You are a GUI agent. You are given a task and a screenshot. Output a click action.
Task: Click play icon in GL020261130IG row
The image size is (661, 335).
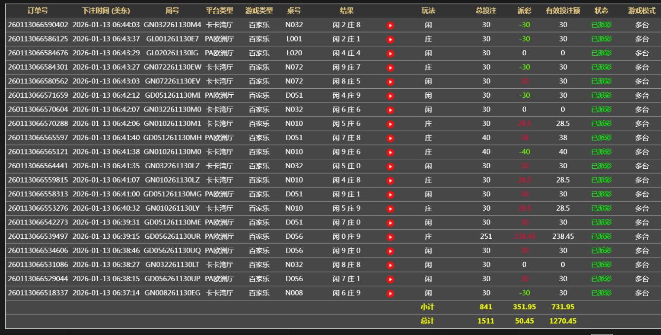click(390, 53)
